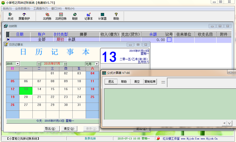Select calendar day 31

[79, 107]
